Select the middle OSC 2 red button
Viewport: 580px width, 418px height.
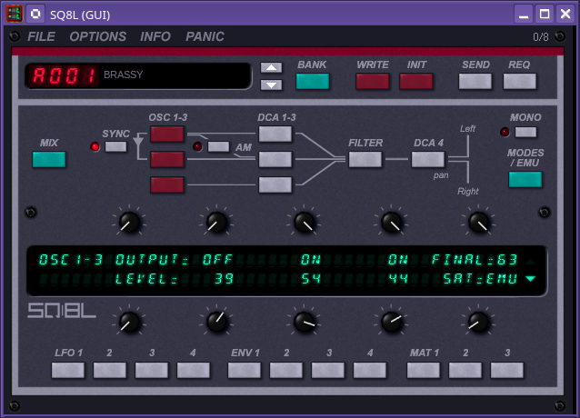(x=167, y=160)
